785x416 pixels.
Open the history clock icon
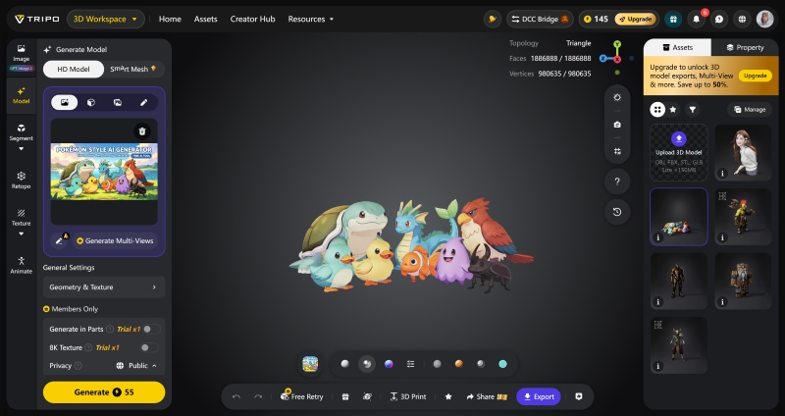click(617, 212)
